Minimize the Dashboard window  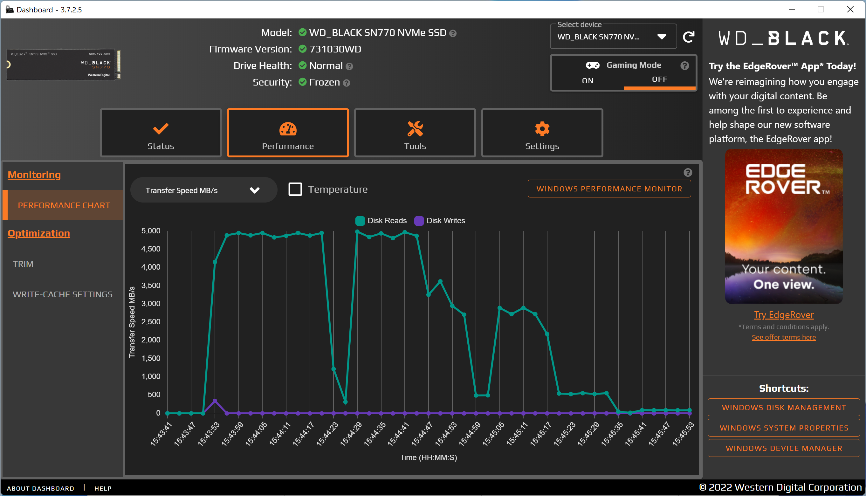791,9
